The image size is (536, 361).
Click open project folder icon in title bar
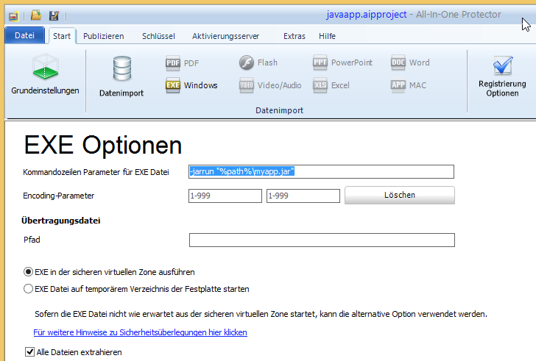tap(35, 15)
